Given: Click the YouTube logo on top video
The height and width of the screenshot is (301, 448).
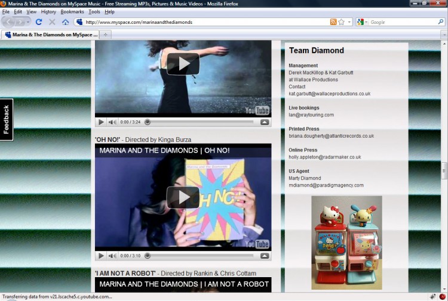Looking at the screenshot, I should (257, 110).
